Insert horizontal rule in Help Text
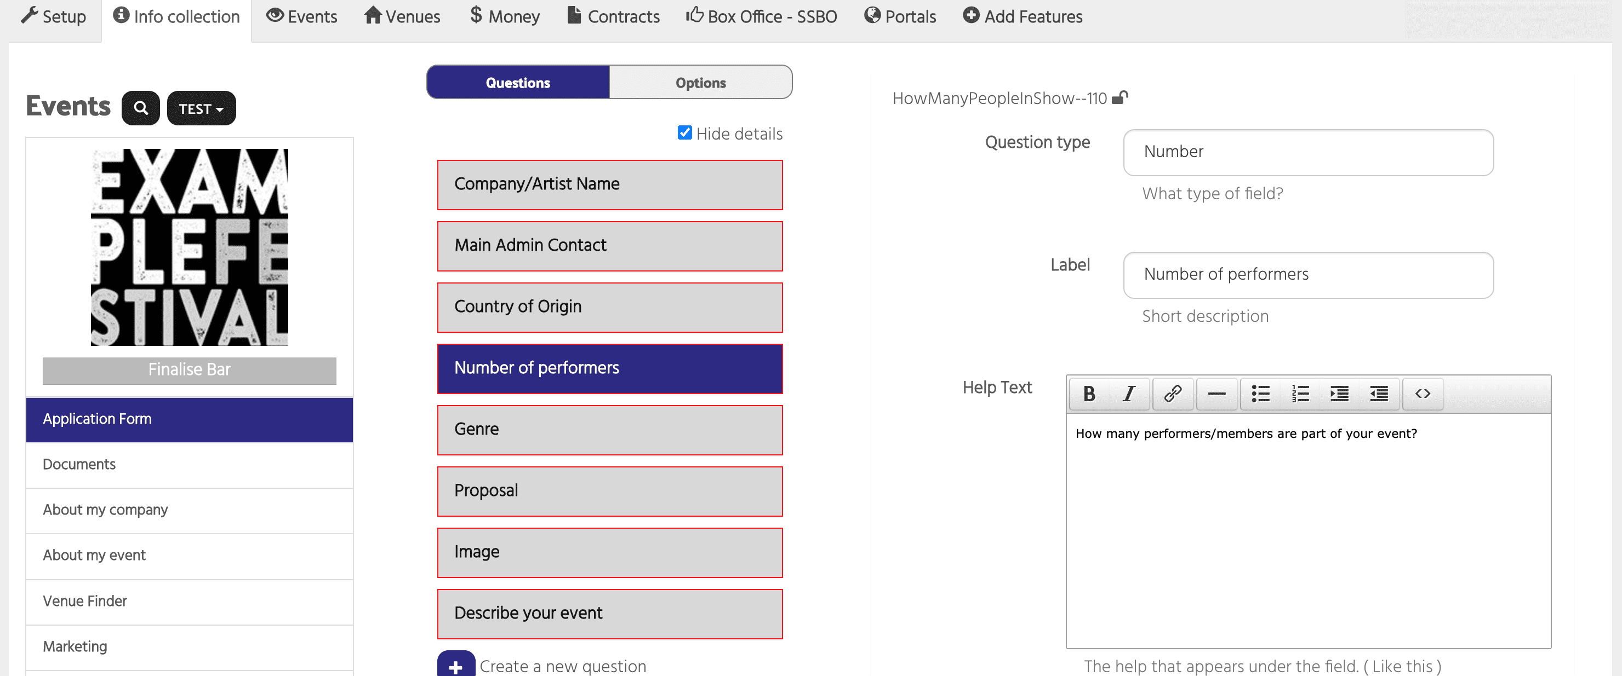 [x=1216, y=394]
